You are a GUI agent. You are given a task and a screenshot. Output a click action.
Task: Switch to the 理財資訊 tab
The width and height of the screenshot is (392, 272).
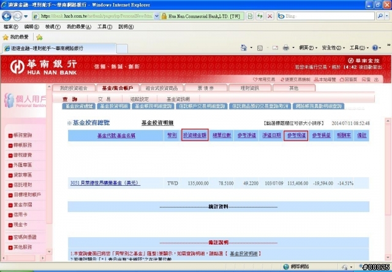[x=250, y=88]
